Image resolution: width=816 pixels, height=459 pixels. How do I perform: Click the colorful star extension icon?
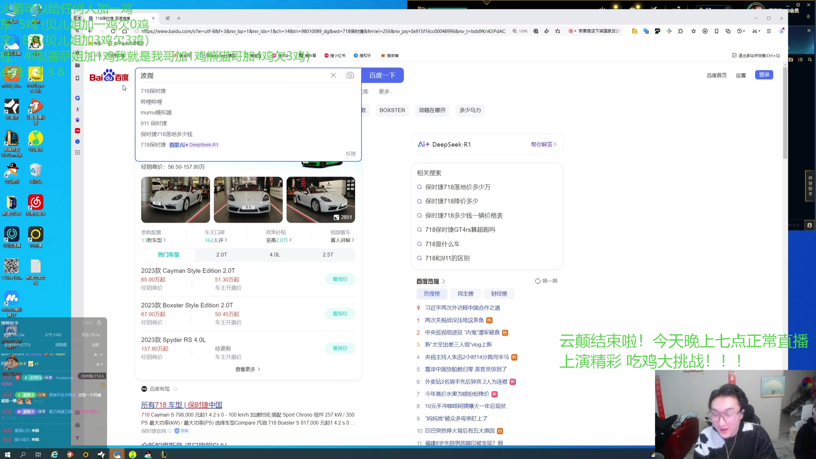(x=669, y=31)
